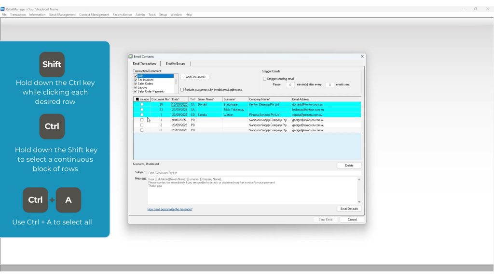The image size is (494, 278).
Task: Toggle the Stagger sending email checkbox
Action: [264, 79]
